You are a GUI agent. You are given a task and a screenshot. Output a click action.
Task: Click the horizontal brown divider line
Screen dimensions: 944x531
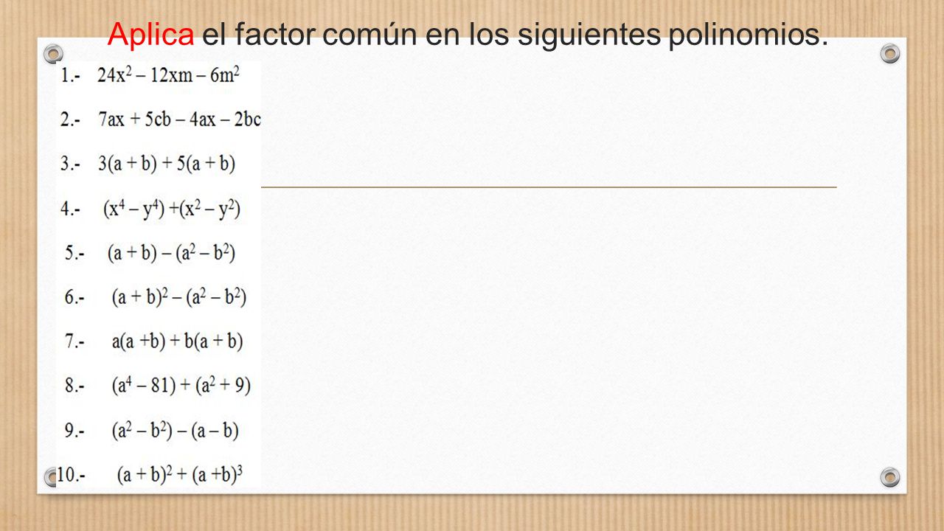click(549, 187)
